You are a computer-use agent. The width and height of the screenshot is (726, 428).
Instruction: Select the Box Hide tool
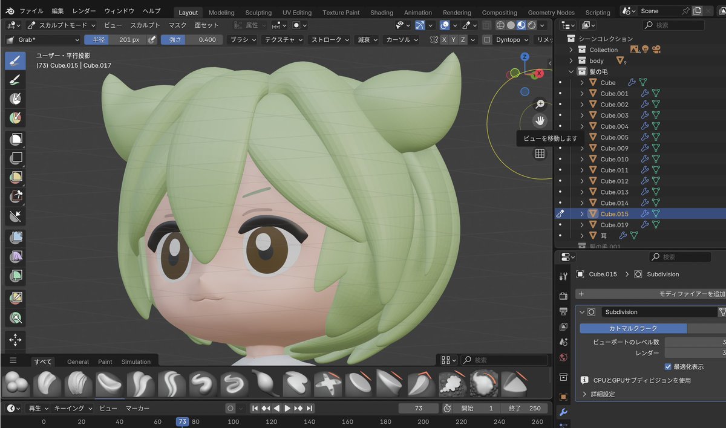16,158
